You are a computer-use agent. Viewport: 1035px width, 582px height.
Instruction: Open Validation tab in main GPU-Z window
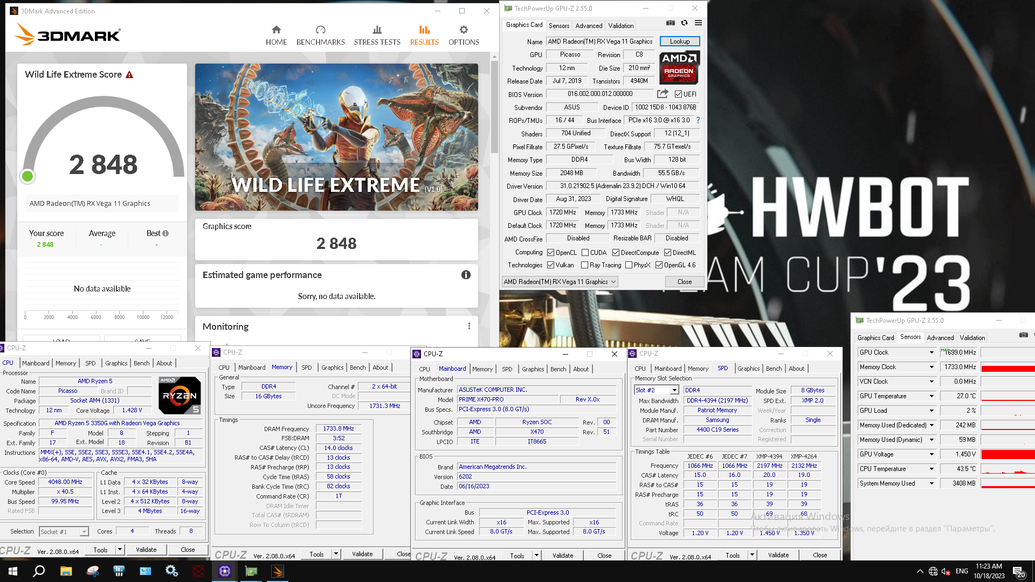pyautogui.click(x=621, y=26)
